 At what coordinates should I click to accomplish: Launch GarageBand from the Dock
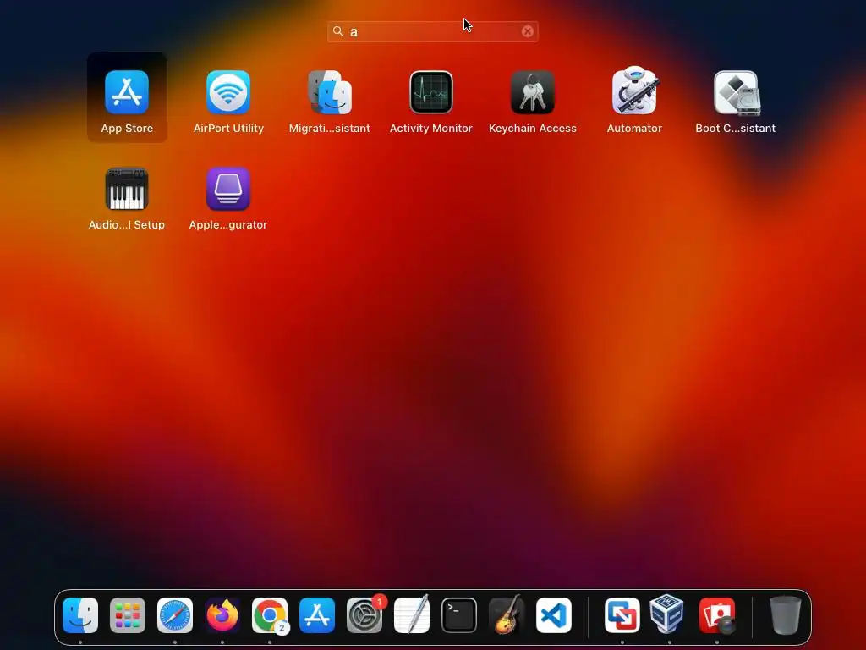click(x=507, y=614)
